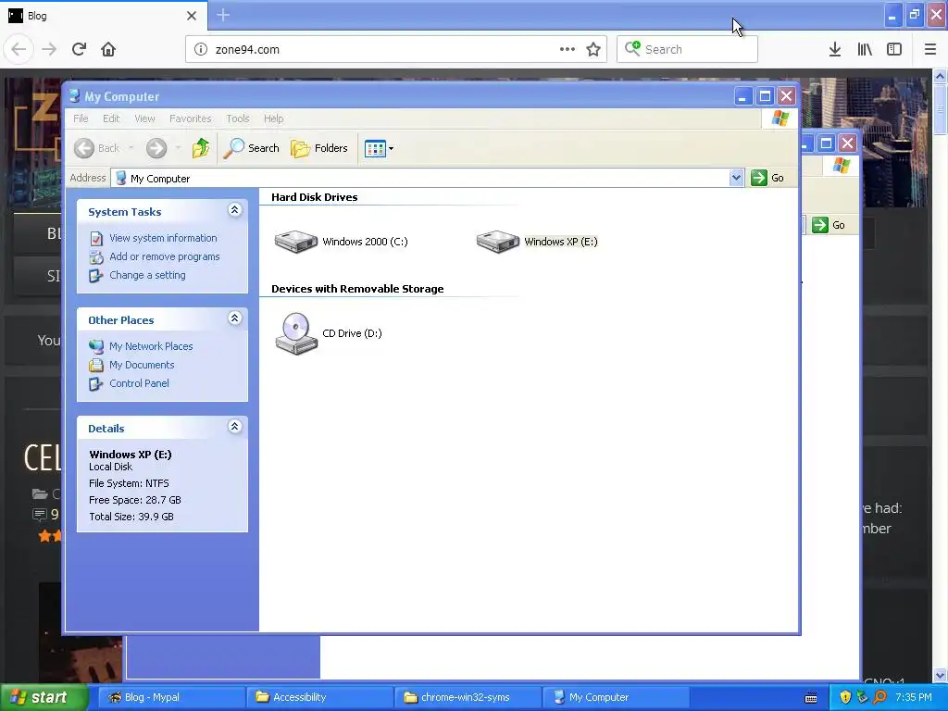Click Devices with Removable Storage header
948x711 pixels.
tap(357, 289)
